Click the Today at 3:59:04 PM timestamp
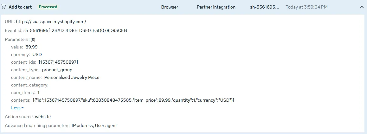Viewport: 367px width, 134px height. coord(306,7)
